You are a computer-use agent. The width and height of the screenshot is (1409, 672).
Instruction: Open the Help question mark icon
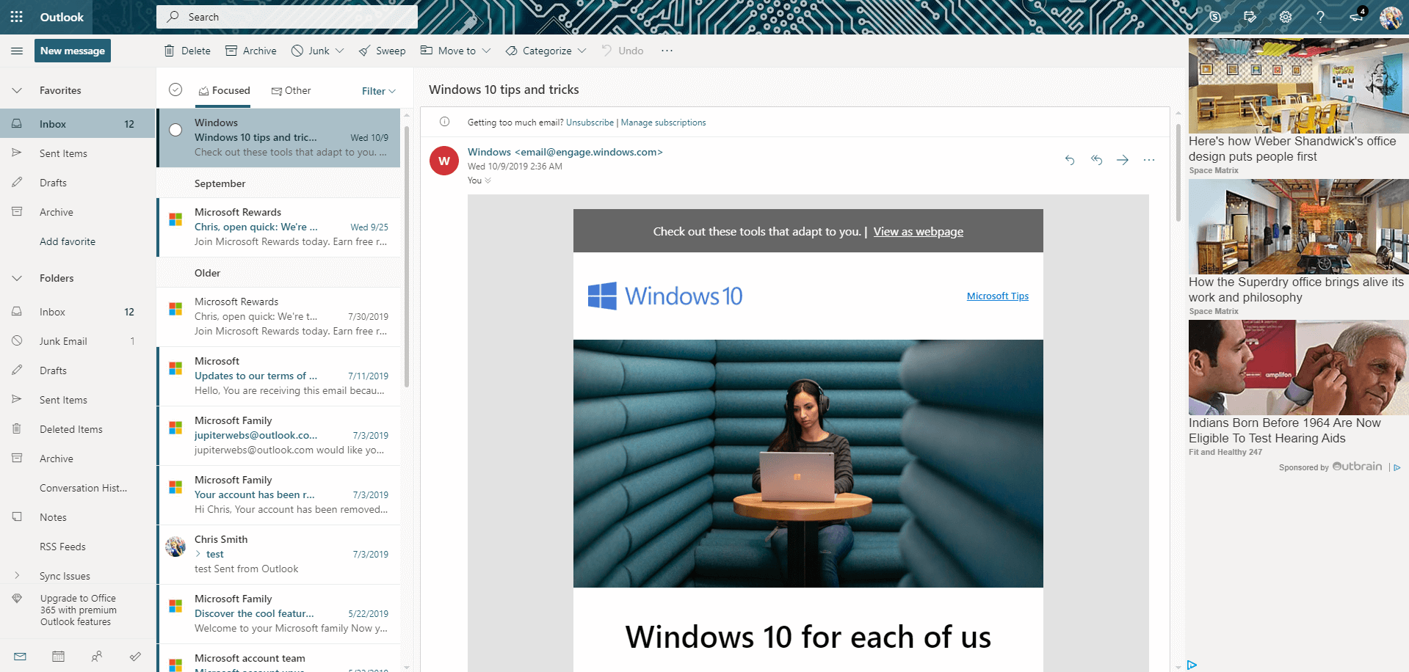tap(1320, 17)
